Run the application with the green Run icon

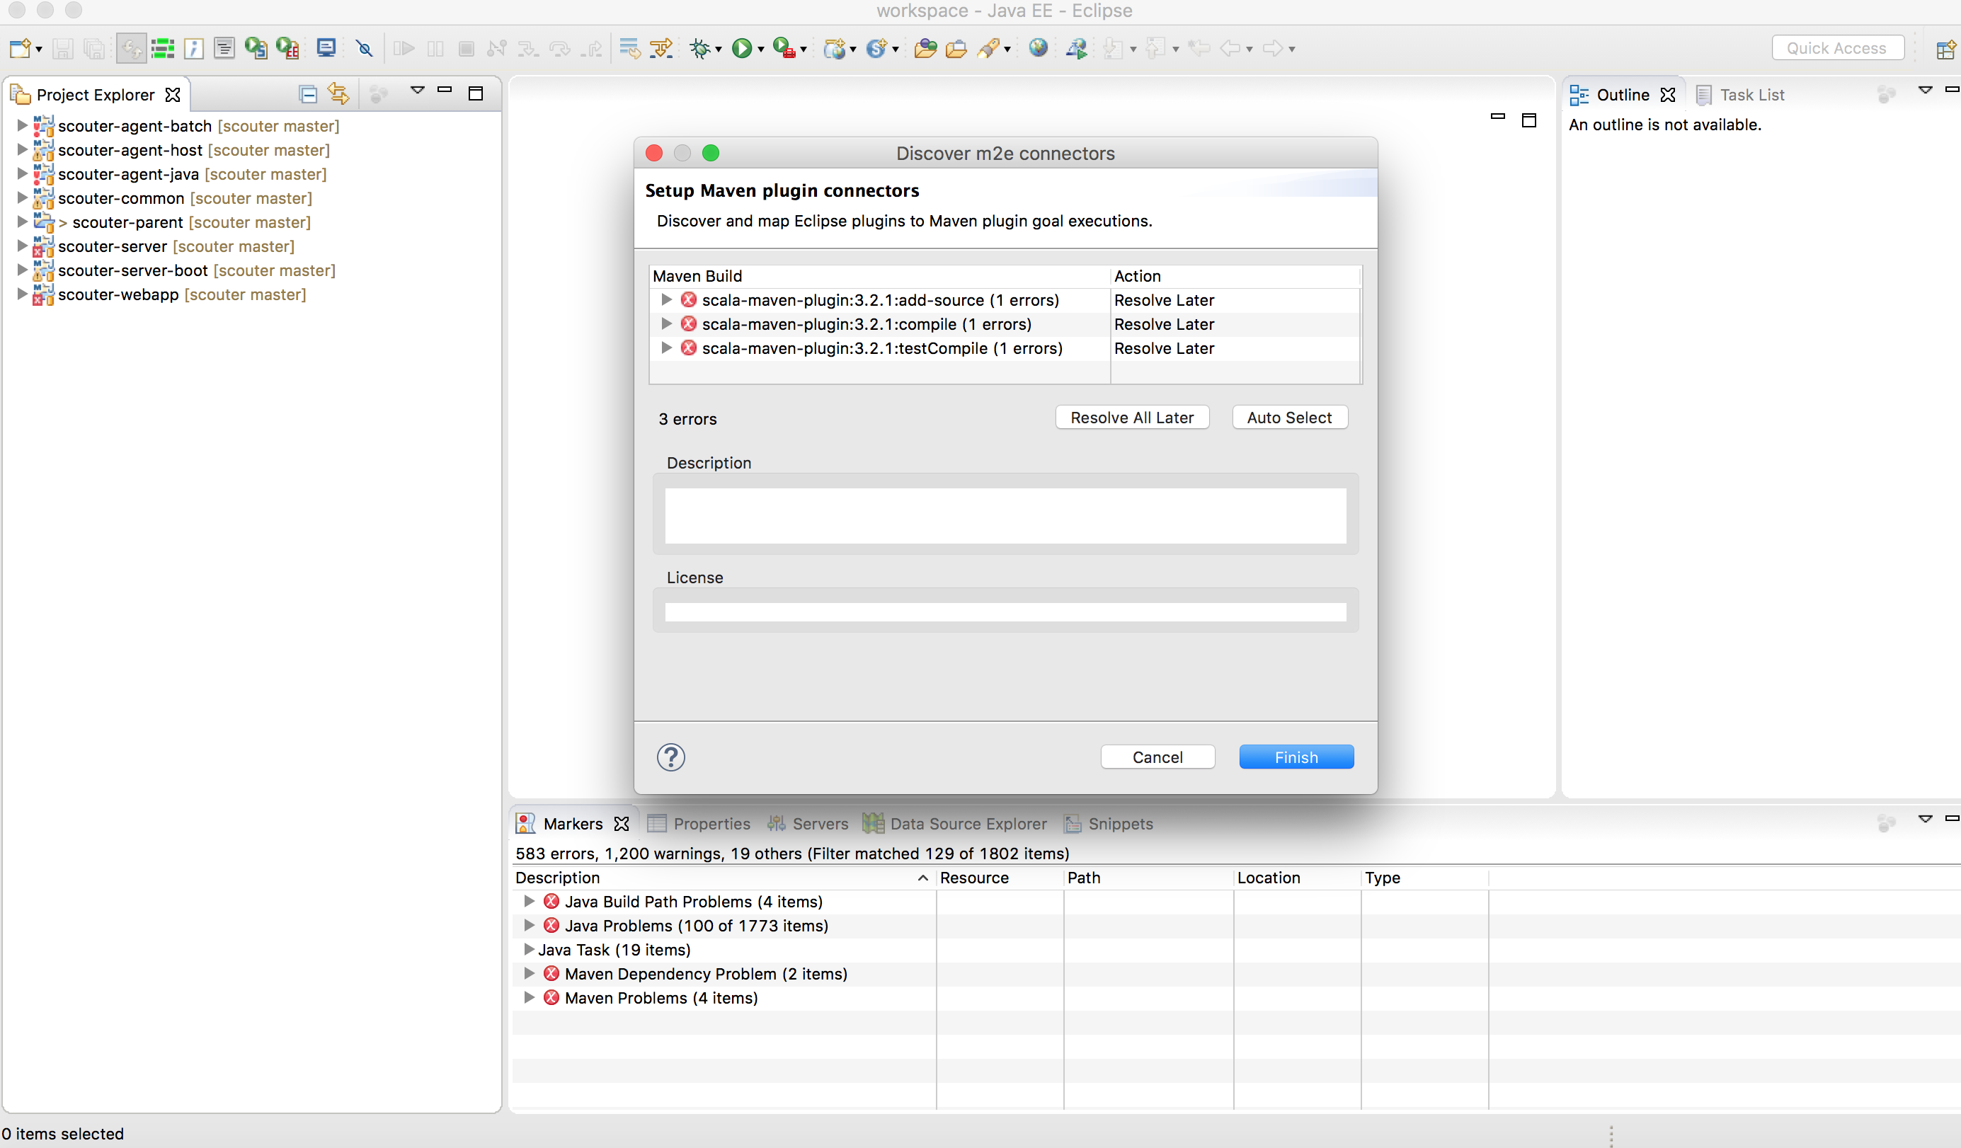pyautogui.click(x=743, y=48)
